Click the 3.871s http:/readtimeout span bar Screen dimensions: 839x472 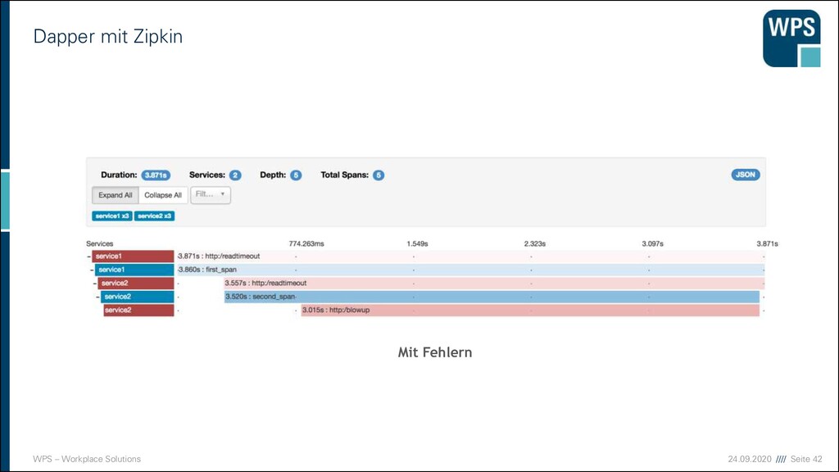pyautogui.click(x=471, y=256)
